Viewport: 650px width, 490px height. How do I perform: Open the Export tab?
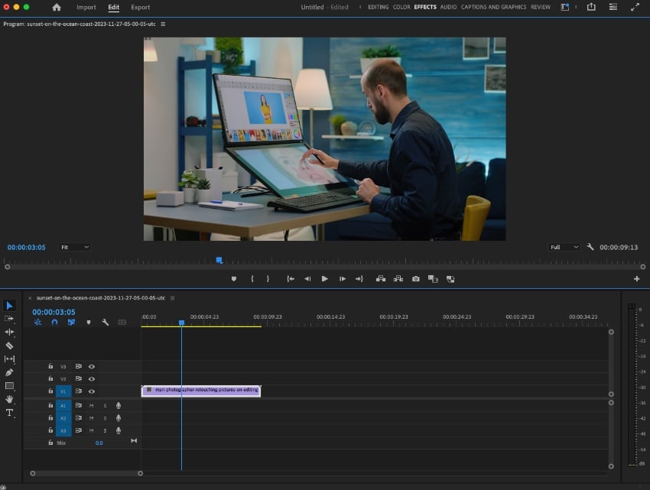141,7
